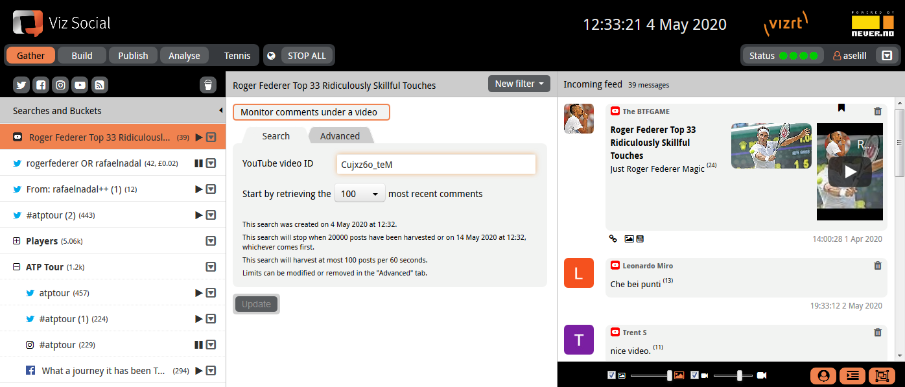Viewport: 905px width, 387px height.
Task: Open the 100 most recent comments dropdown
Action: point(360,194)
